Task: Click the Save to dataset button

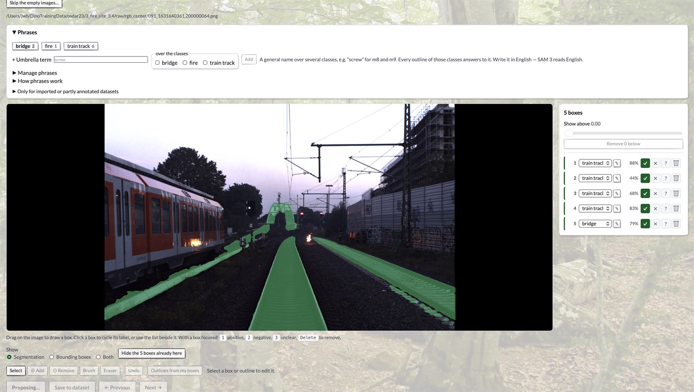Action: click(72, 387)
